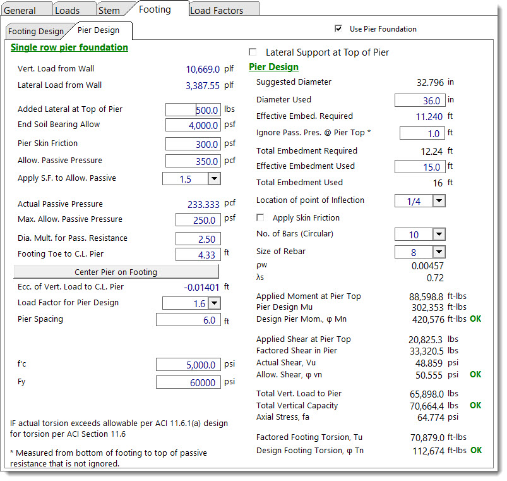
Task: Expand Apply S.F. to Allow. Passive dropdown
Action: (214, 179)
